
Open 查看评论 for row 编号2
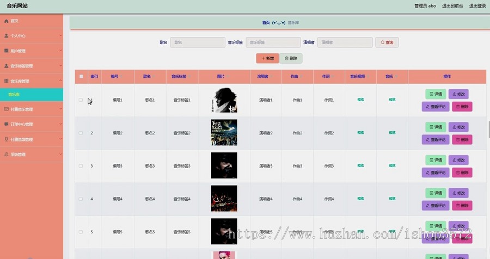[x=436, y=140]
